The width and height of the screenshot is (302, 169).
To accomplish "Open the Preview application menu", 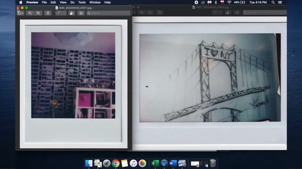I will [x=32, y=2].
